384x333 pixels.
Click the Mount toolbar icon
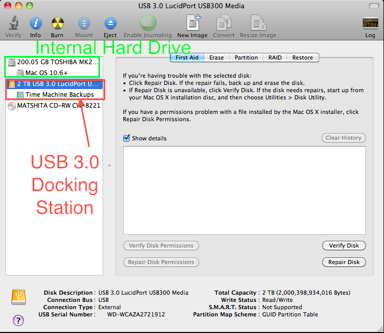click(x=84, y=23)
